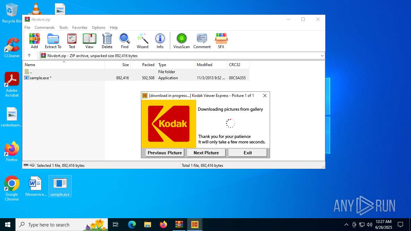The image size is (411, 231).
Task: Select CCleaner desktop shortcut
Action: click(12, 48)
